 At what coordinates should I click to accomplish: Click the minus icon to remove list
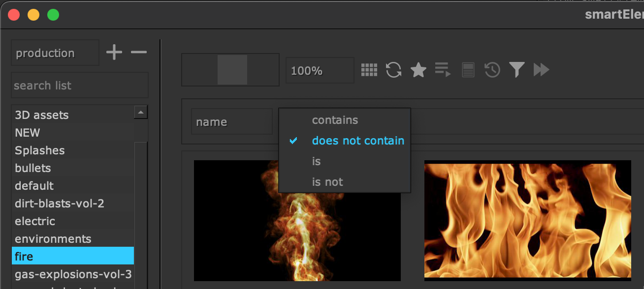pos(139,53)
